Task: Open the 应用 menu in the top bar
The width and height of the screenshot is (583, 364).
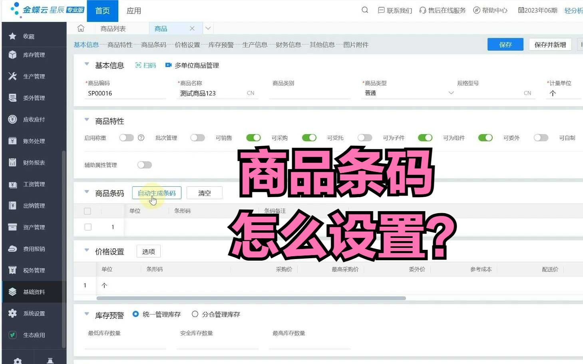Action: [x=133, y=11]
